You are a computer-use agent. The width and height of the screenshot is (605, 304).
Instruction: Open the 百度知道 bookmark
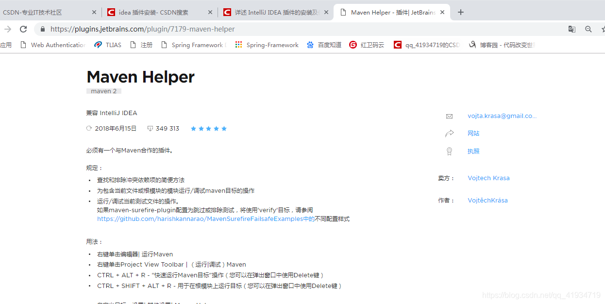[x=324, y=45]
